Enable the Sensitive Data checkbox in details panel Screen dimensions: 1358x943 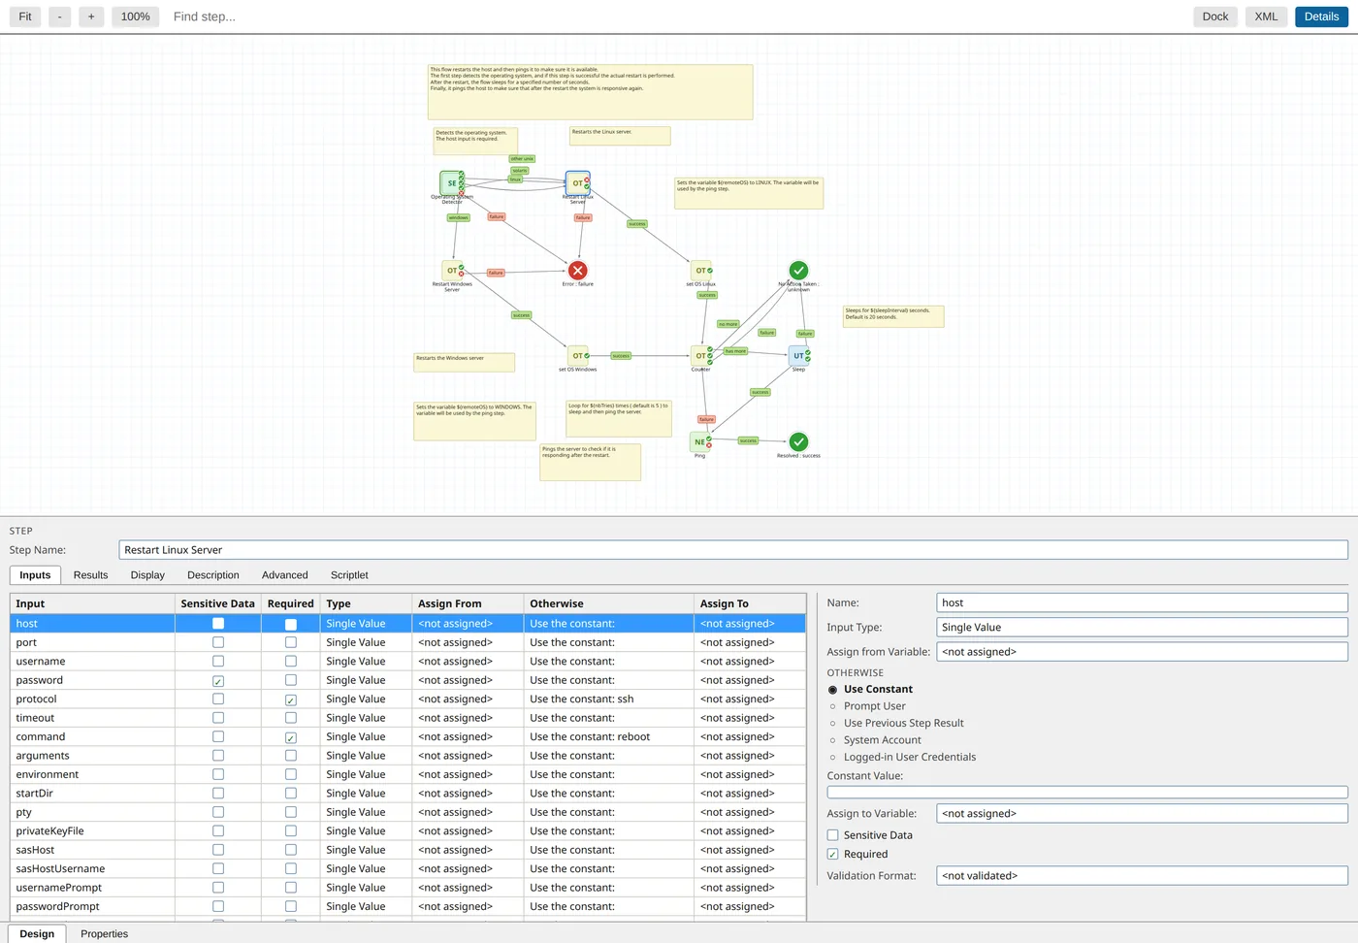[832, 835]
